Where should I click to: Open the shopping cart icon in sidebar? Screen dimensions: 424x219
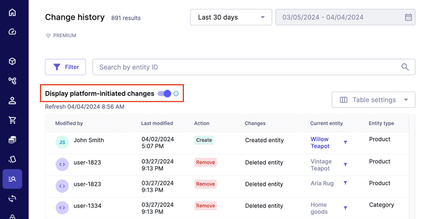[12, 120]
